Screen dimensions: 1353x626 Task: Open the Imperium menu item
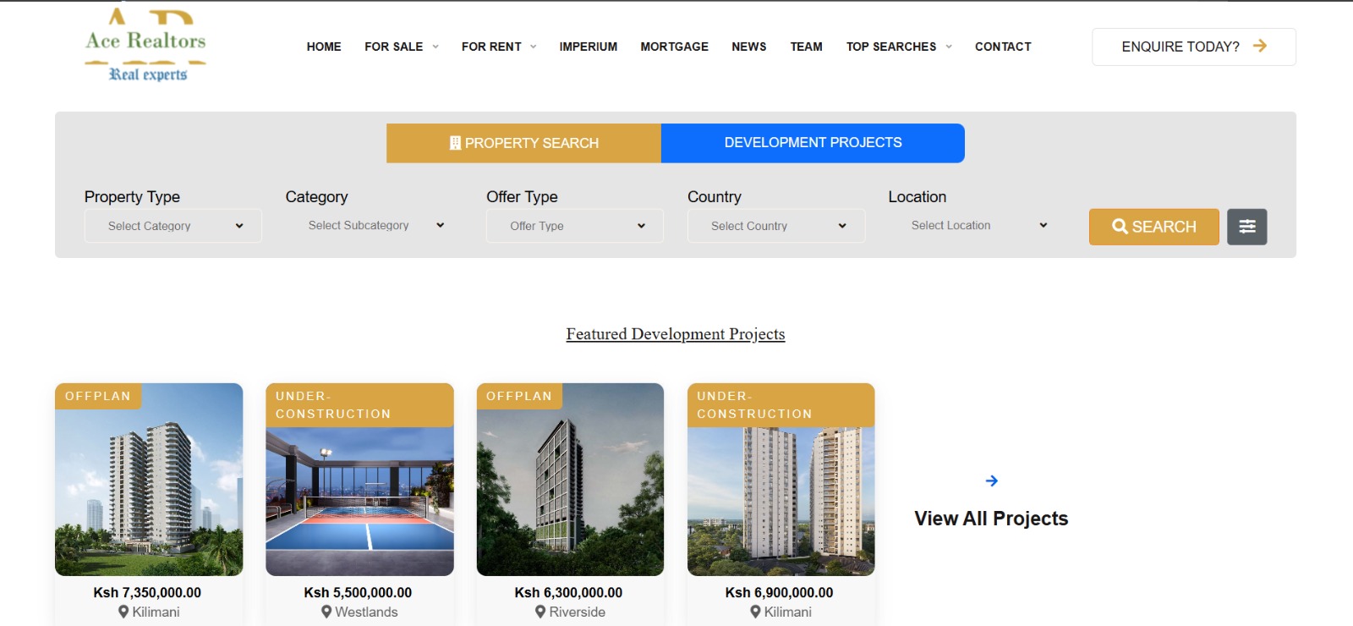588,47
